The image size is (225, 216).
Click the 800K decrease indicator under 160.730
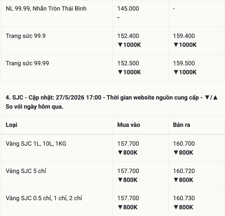[183, 207]
